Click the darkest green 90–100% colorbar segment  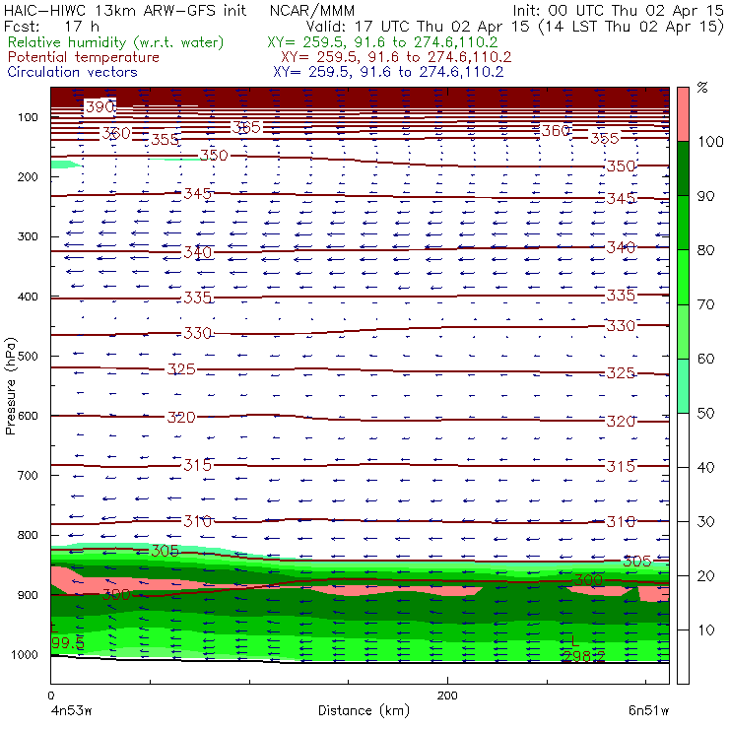pos(683,168)
